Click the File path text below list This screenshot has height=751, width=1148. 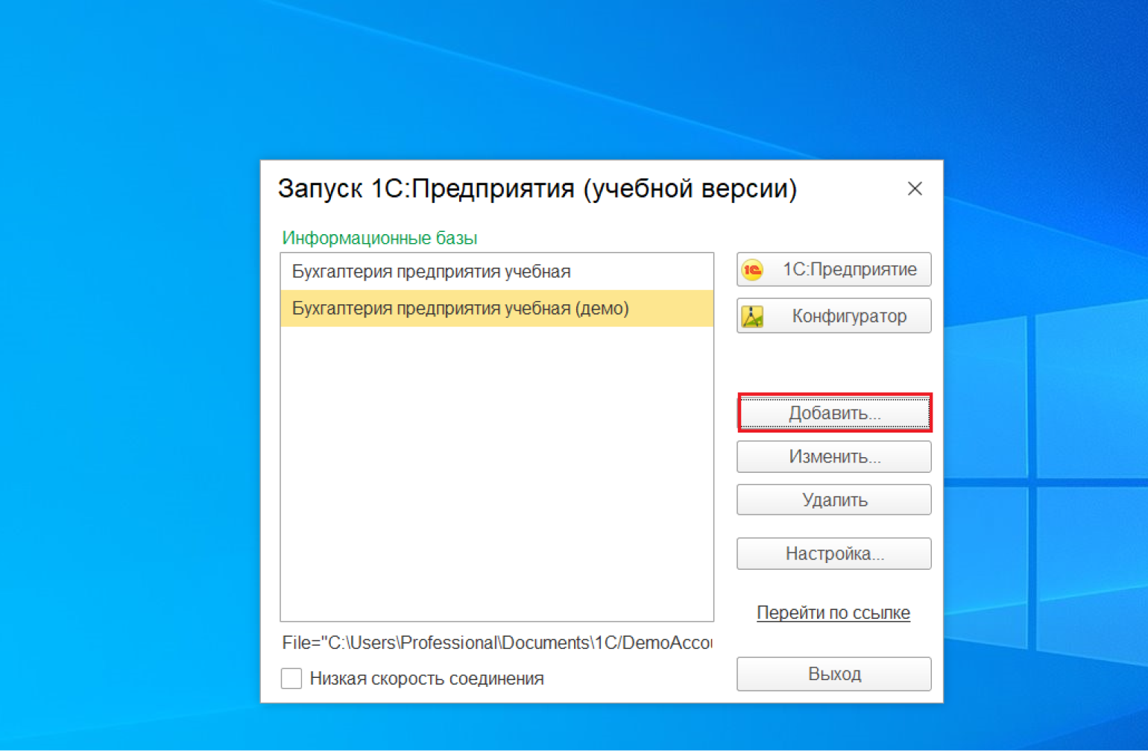[x=496, y=643]
